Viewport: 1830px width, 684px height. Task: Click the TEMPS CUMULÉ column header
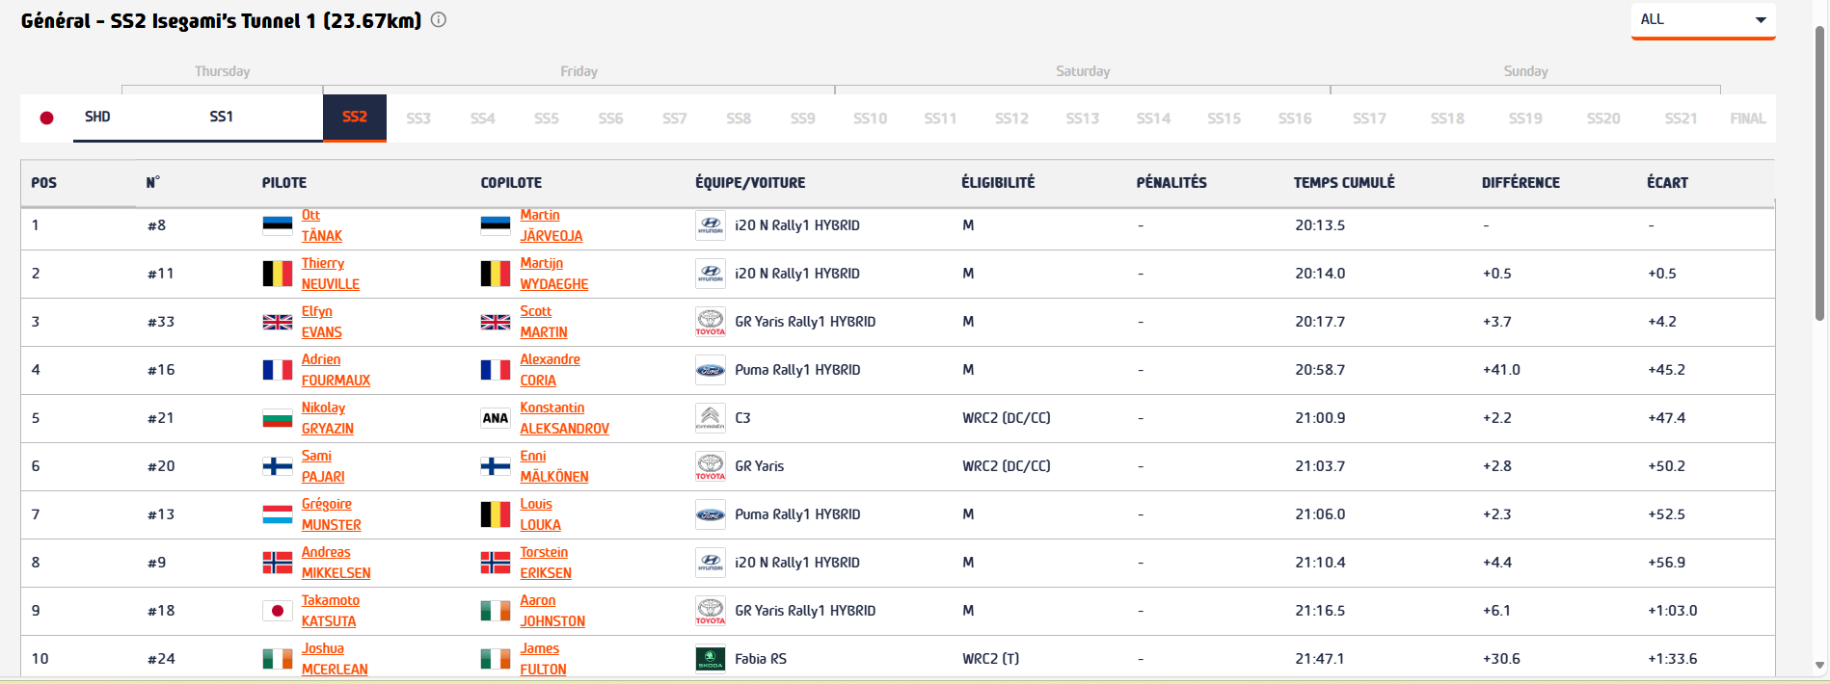[x=1344, y=183]
